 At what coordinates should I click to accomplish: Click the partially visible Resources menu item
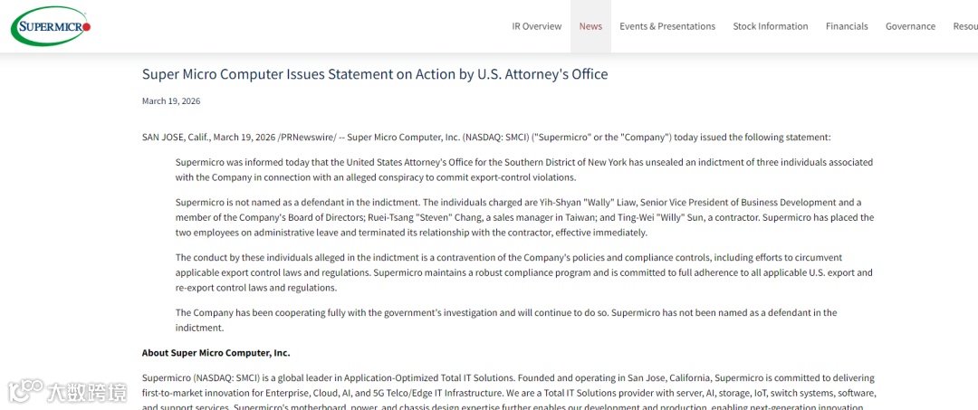(965, 26)
